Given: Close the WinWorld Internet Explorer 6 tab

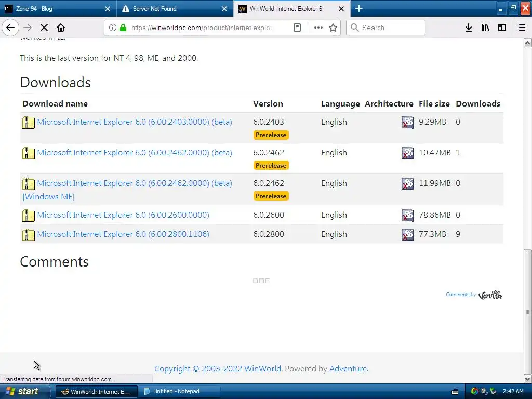Looking at the screenshot, I should [341, 9].
